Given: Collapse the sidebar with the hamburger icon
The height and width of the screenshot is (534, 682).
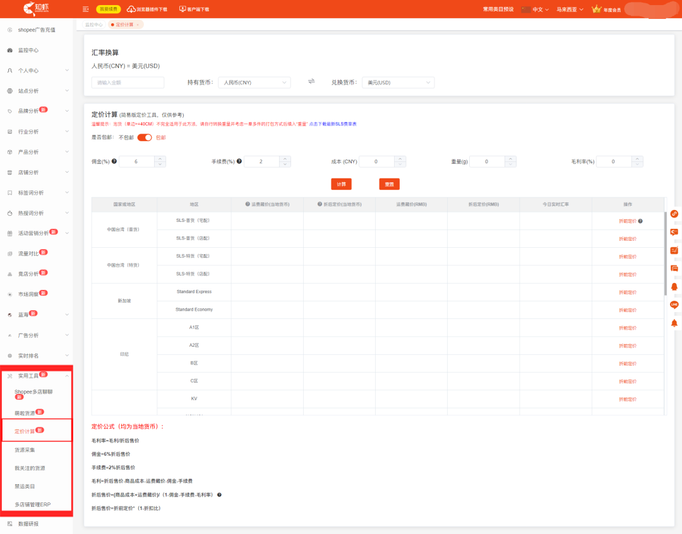Looking at the screenshot, I should point(86,9).
